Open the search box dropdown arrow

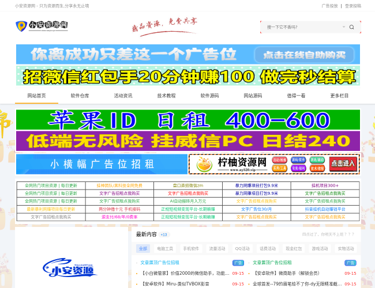click(x=344, y=26)
